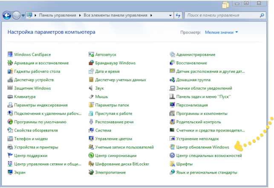Click the Мышь icon

(x=91, y=97)
